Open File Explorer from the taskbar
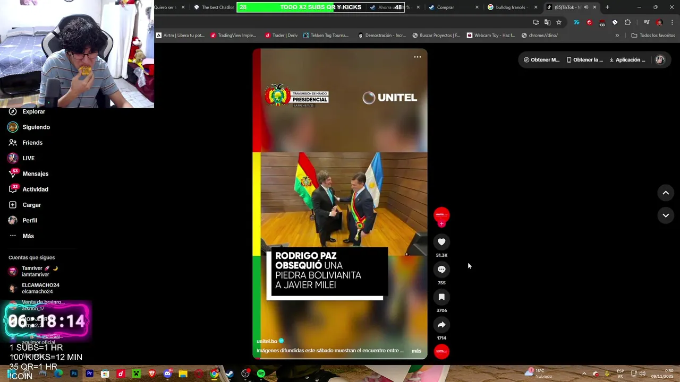The image size is (680, 382). click(x=183, y=374)
